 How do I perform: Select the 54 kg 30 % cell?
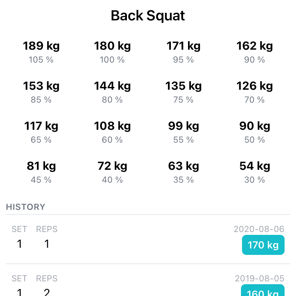[x=255, y=172]
